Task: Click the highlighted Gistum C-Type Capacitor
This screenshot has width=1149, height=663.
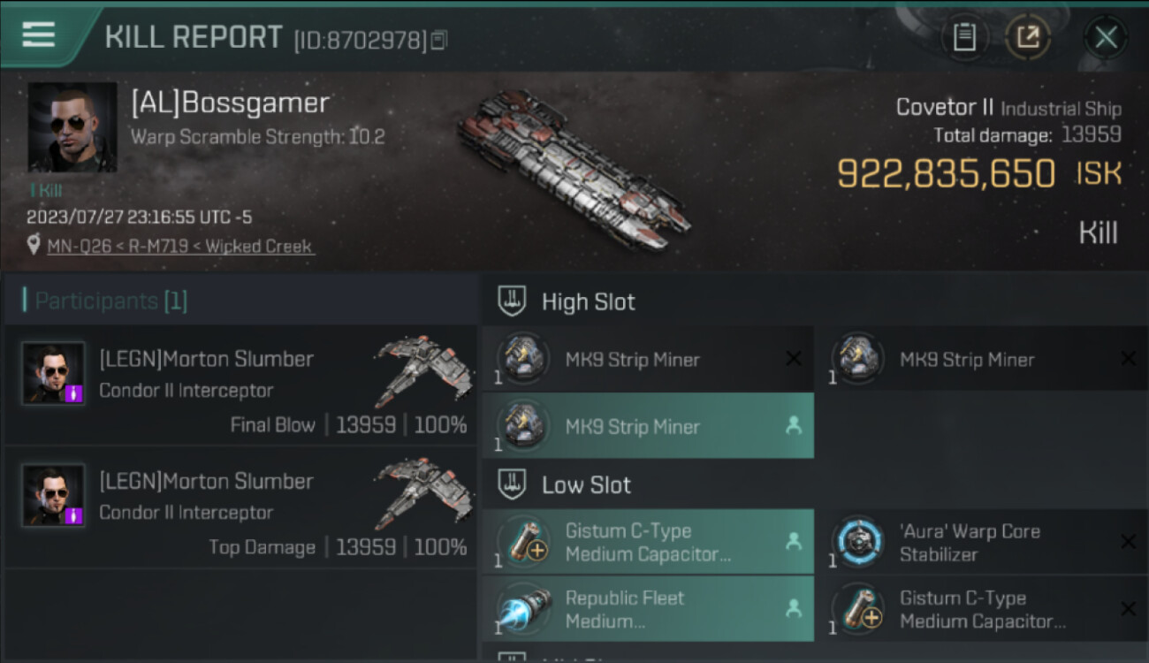Action: point(648,542)
